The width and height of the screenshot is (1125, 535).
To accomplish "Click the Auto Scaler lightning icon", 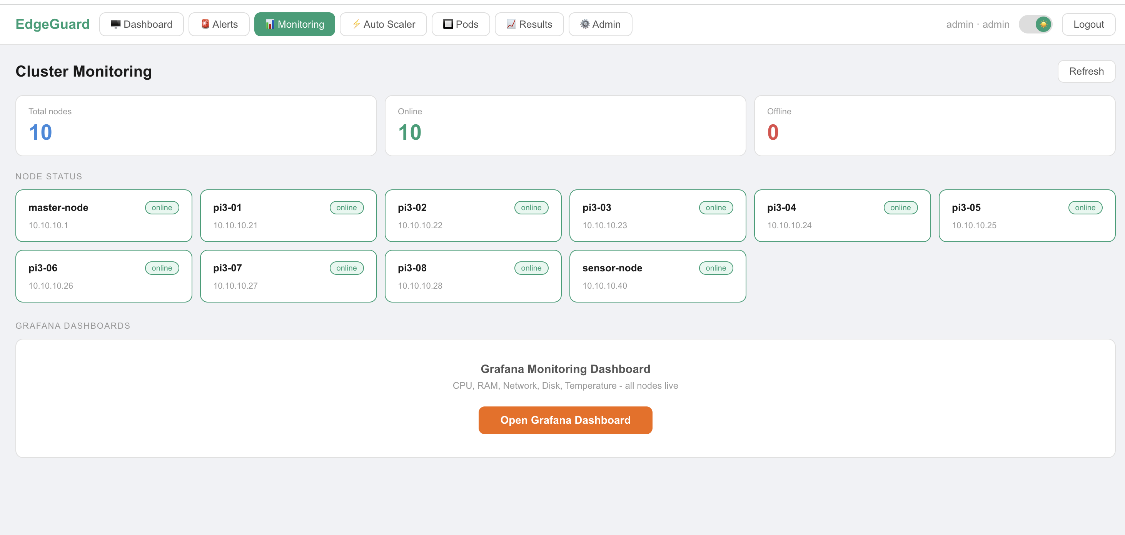I will point(356,25).
